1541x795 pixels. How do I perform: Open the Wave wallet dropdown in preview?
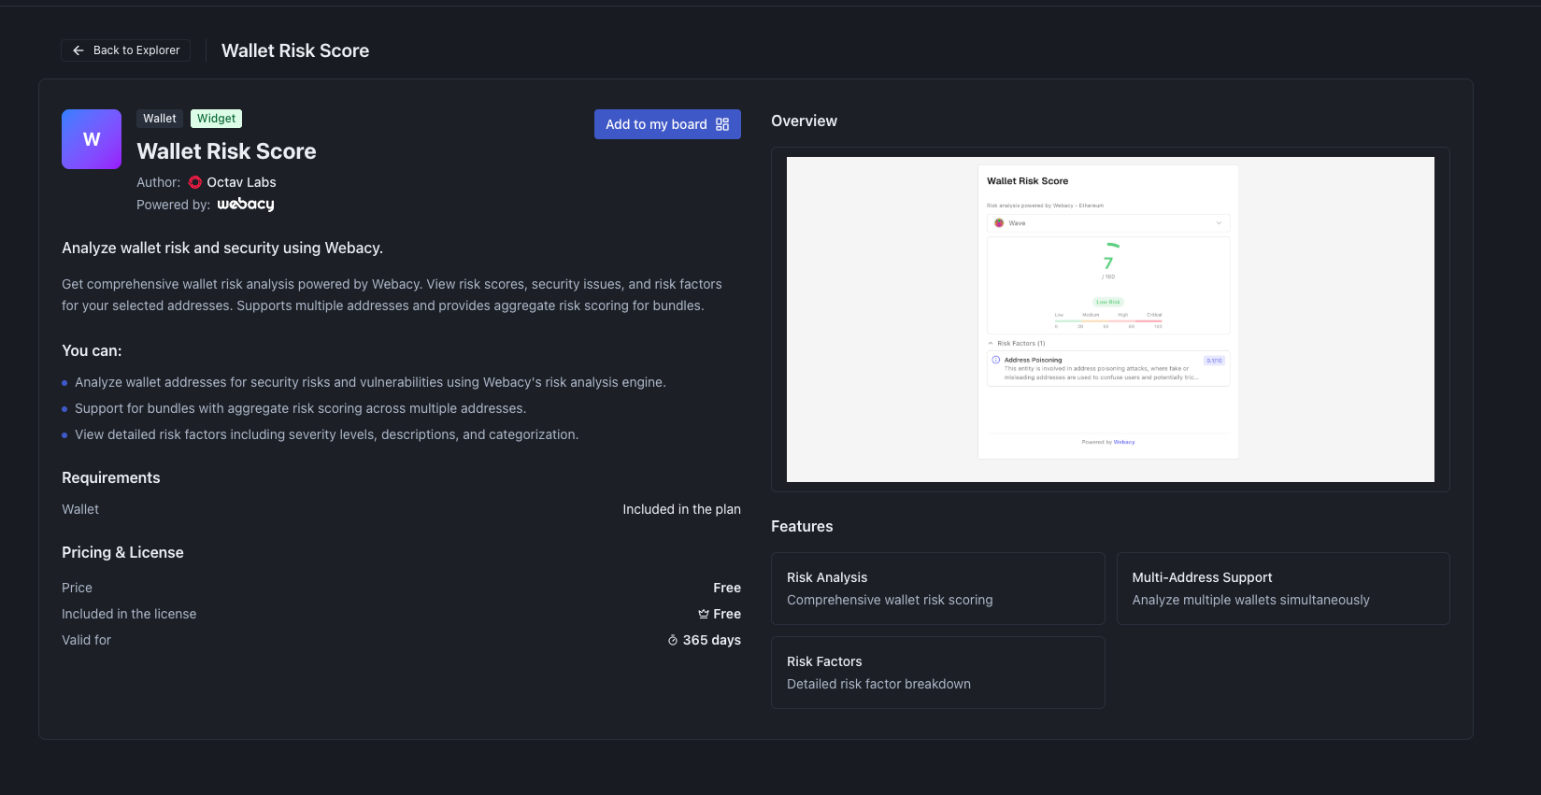pyautogui.click(x=1108, y=223)
